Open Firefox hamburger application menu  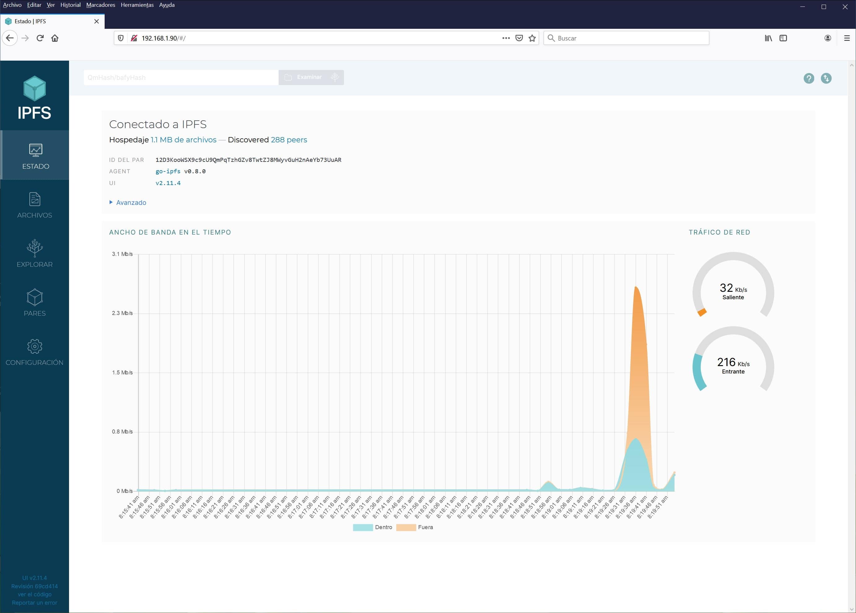pos(847,38)
